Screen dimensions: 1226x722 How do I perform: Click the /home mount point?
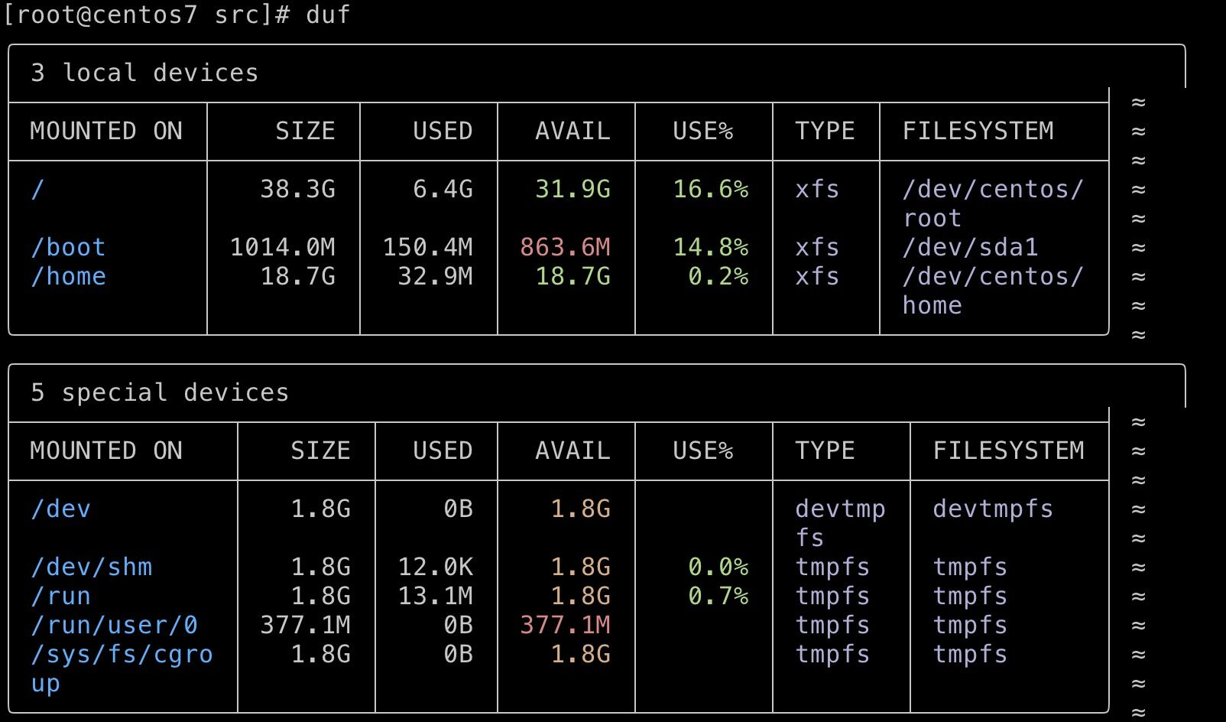(68, 277)
